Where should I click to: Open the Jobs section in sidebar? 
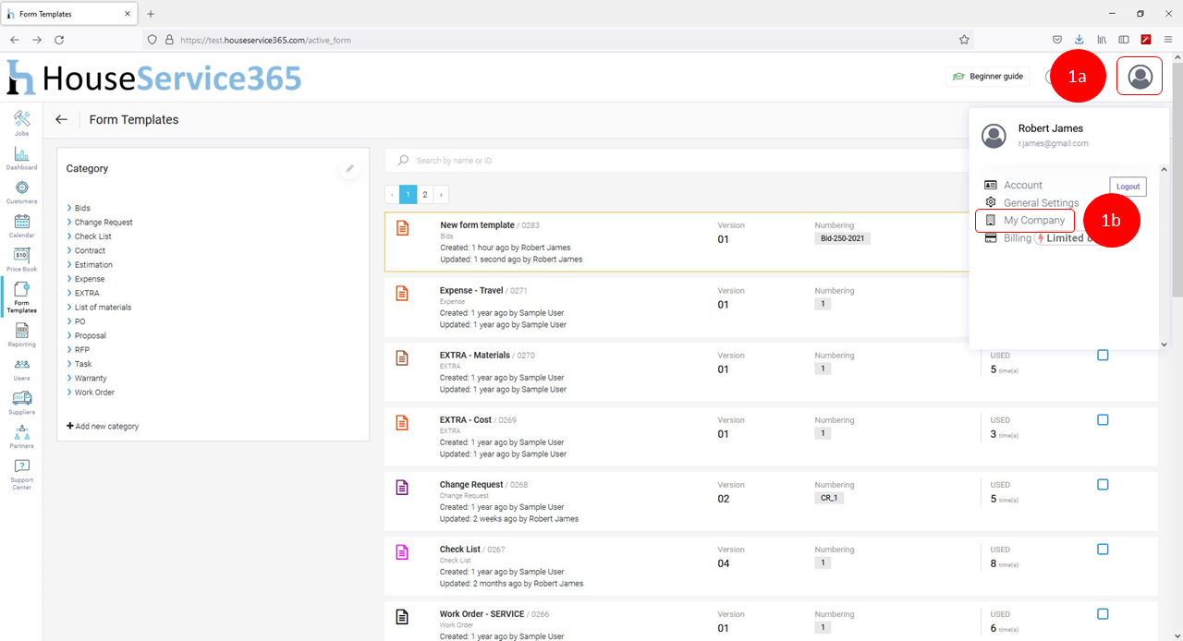coord(21,124)
